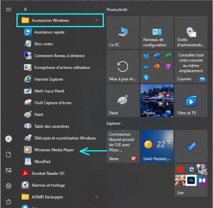Open the Courrier mail tile
Viewport: 213px width, 208px height.
point(191,67)
